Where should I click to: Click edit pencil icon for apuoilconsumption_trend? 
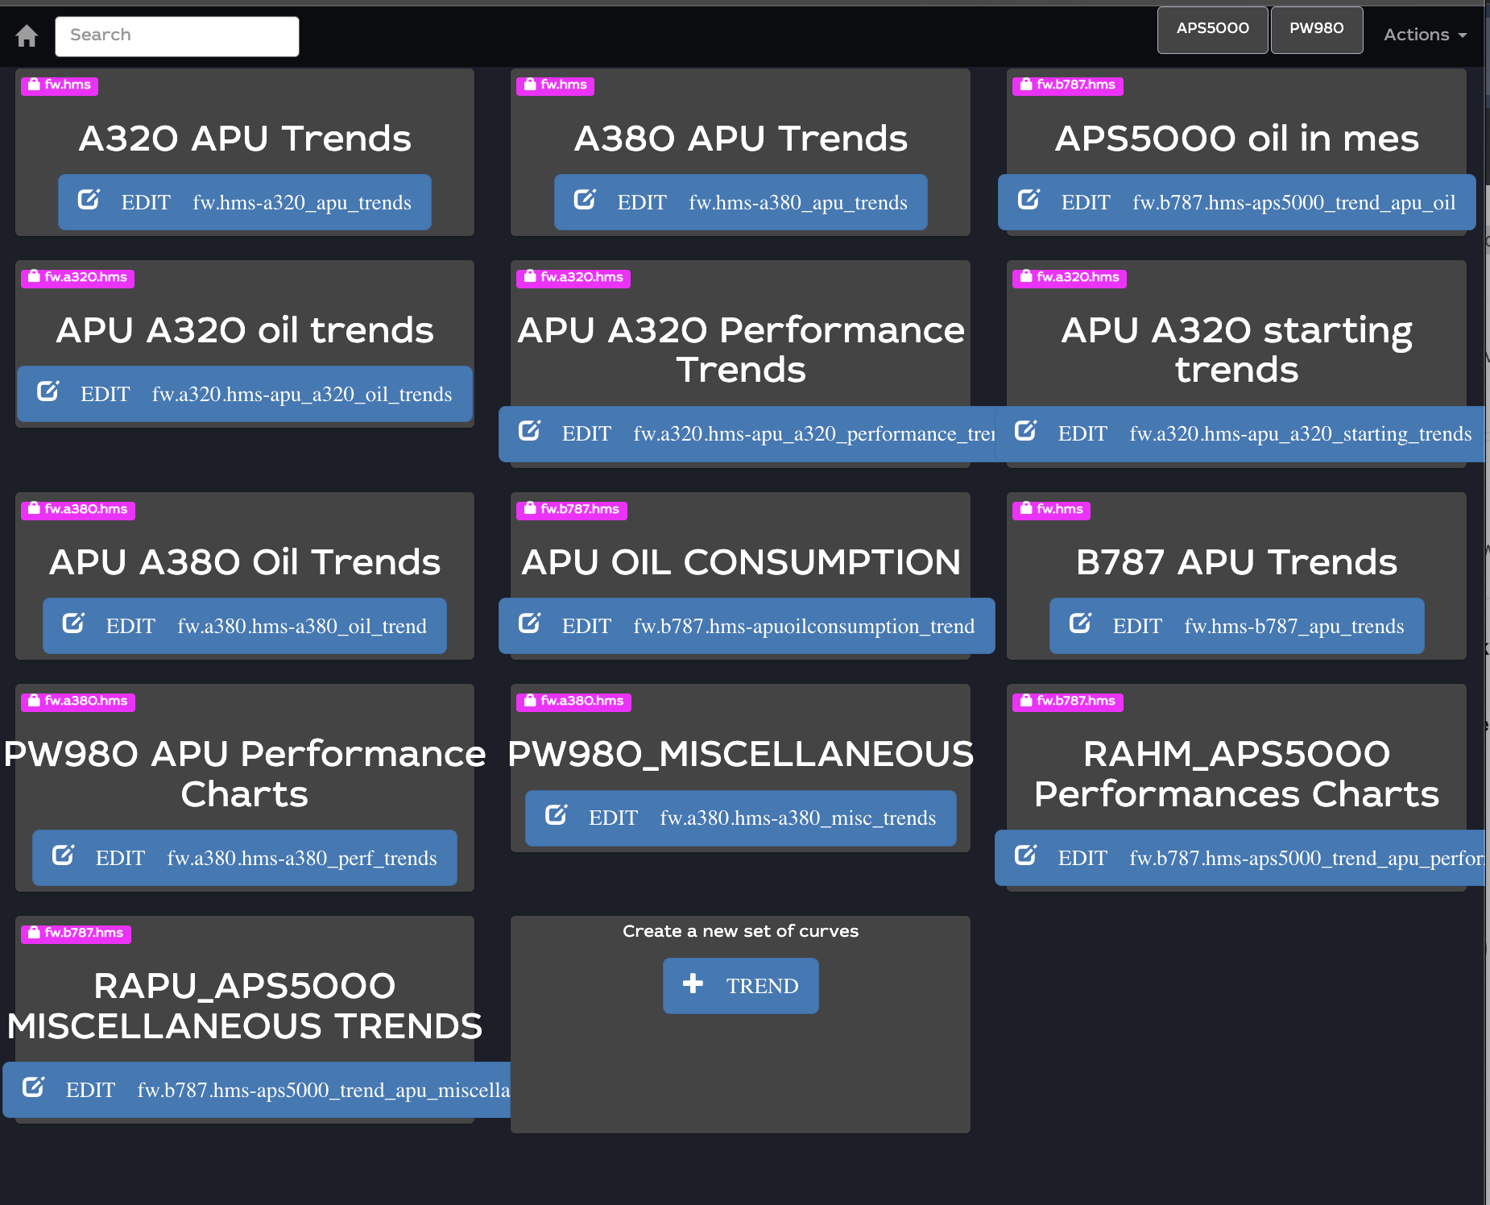(529, 623)
